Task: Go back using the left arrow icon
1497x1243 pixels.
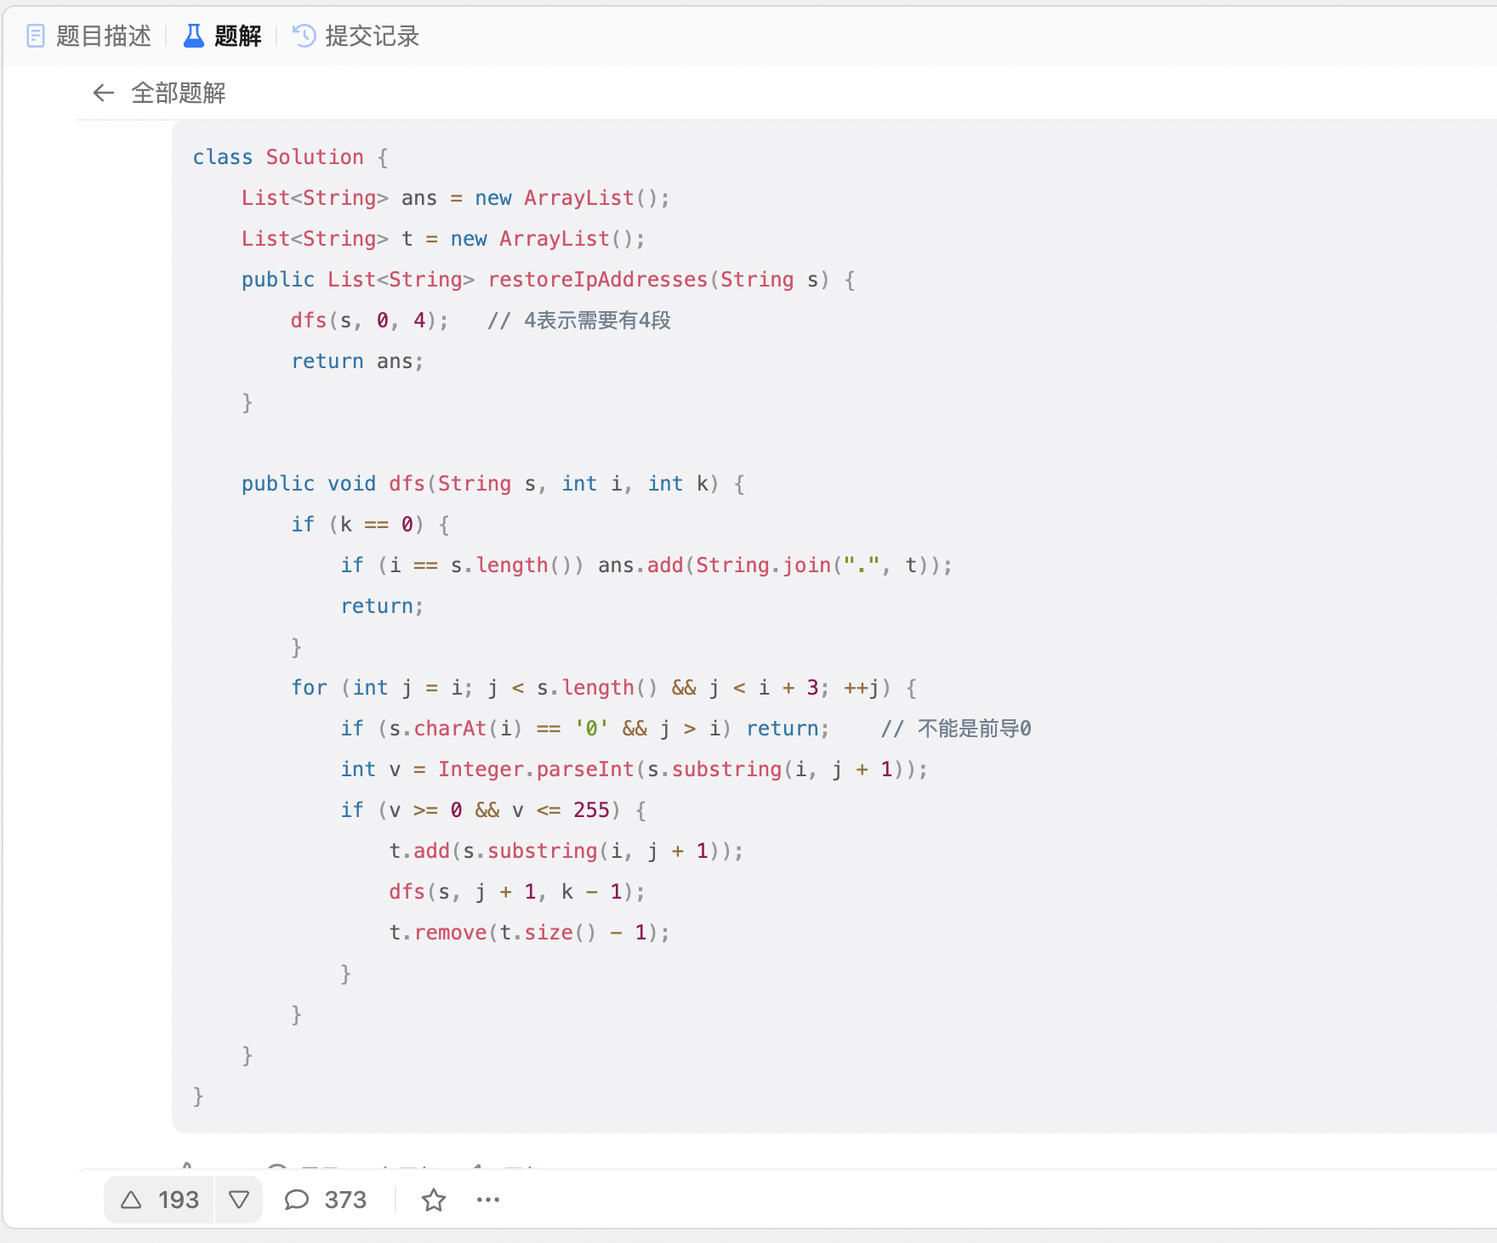Action: pos(104,93)
